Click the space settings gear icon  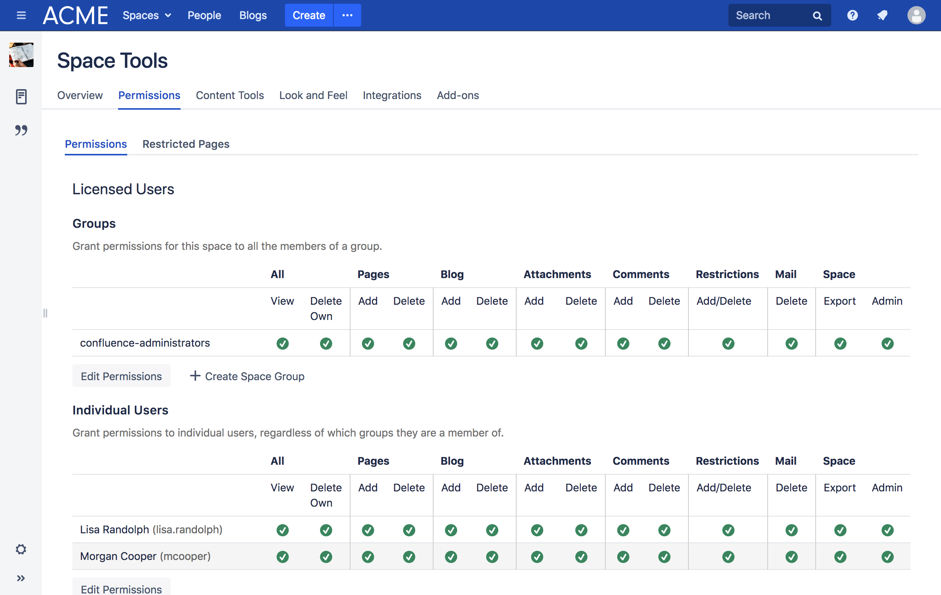[21, 549]
